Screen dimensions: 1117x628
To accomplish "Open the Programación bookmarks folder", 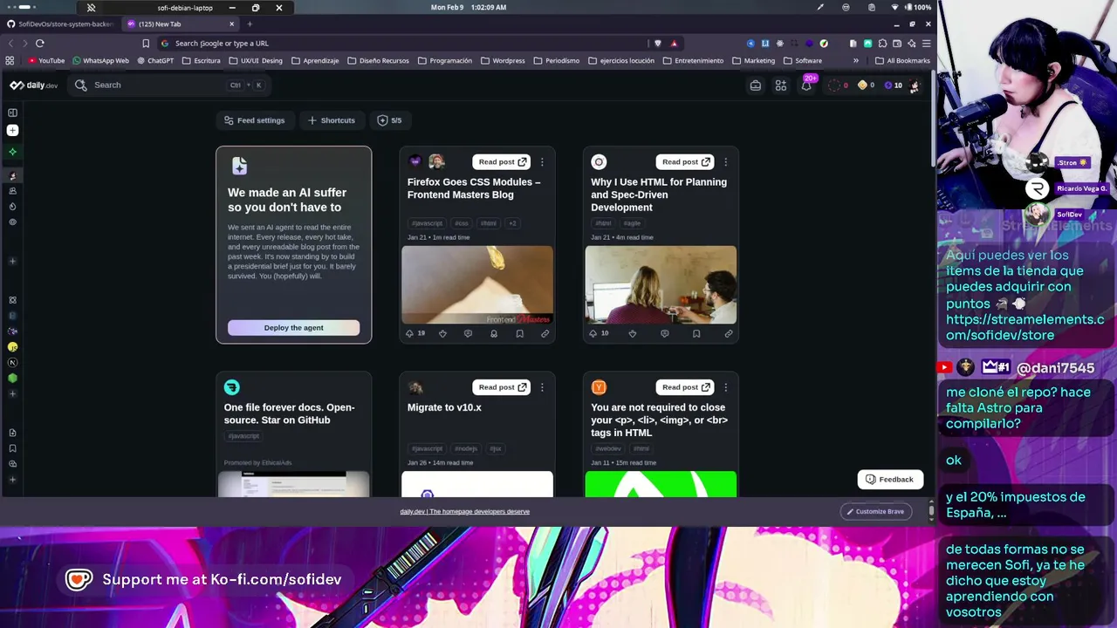I will pyautogui.click(x=445, y=60).
